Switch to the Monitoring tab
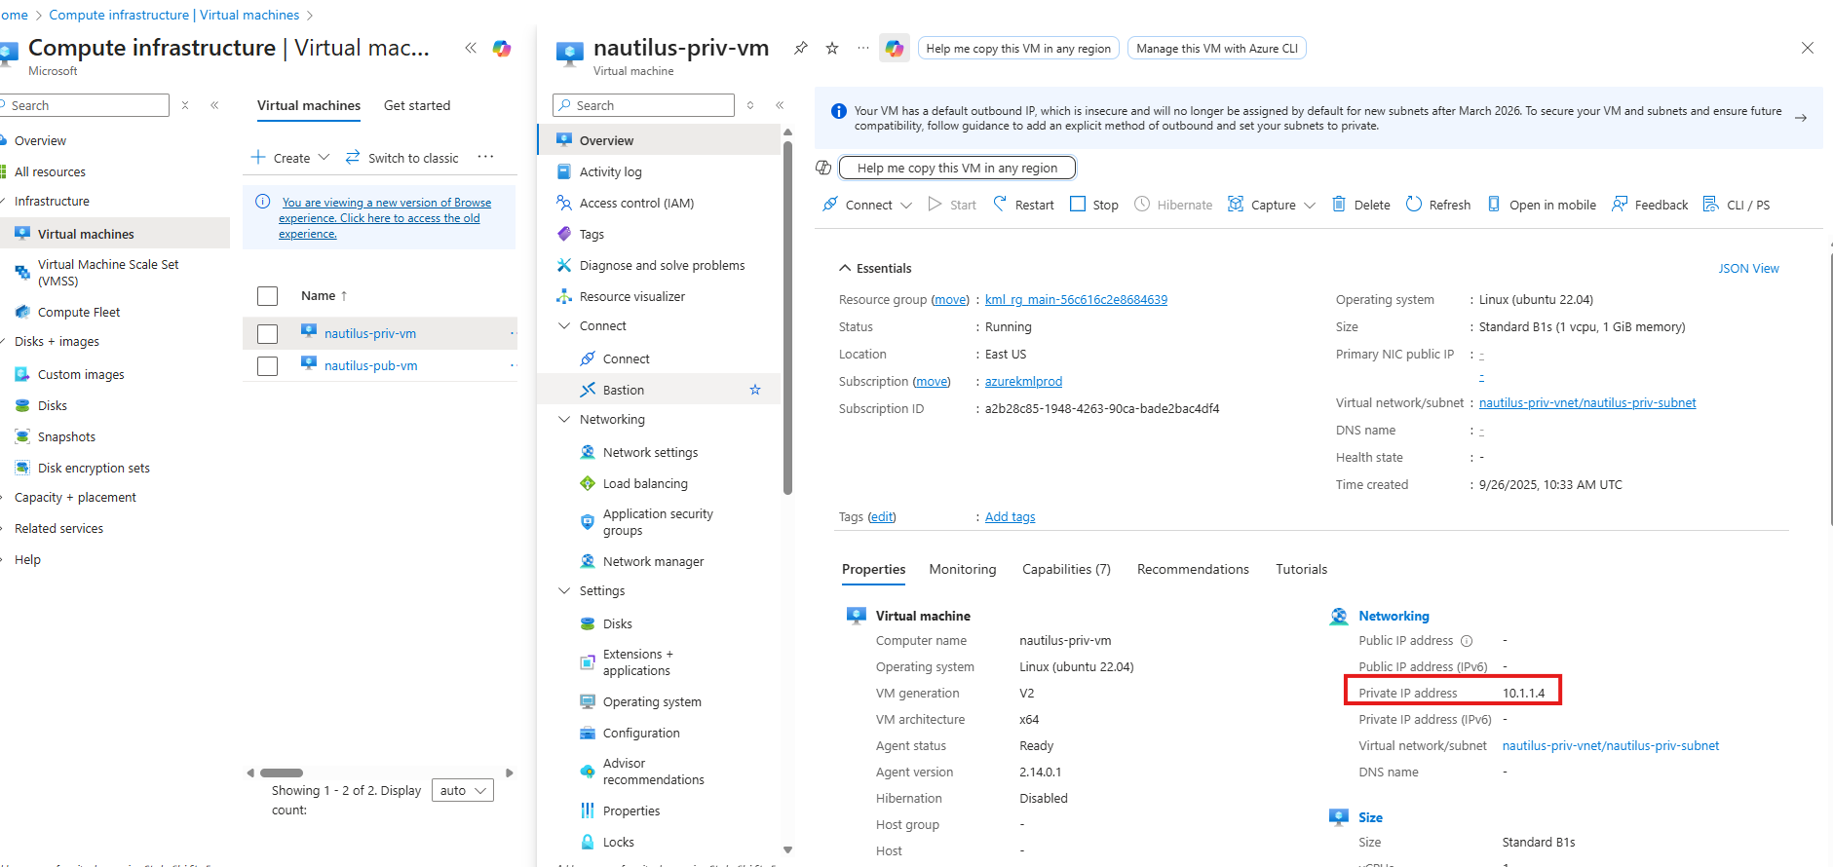This screenshot has width=1833, height=867. click(x=963, y=569)
